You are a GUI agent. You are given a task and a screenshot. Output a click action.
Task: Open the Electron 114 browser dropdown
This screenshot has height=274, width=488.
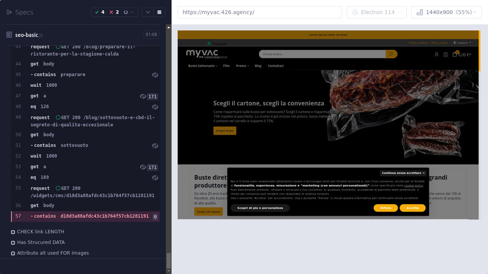click(x=376, y=12)
